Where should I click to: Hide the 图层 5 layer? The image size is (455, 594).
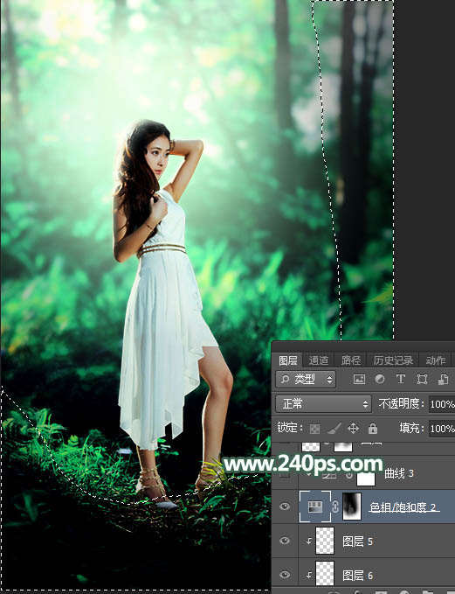(285, 541)
